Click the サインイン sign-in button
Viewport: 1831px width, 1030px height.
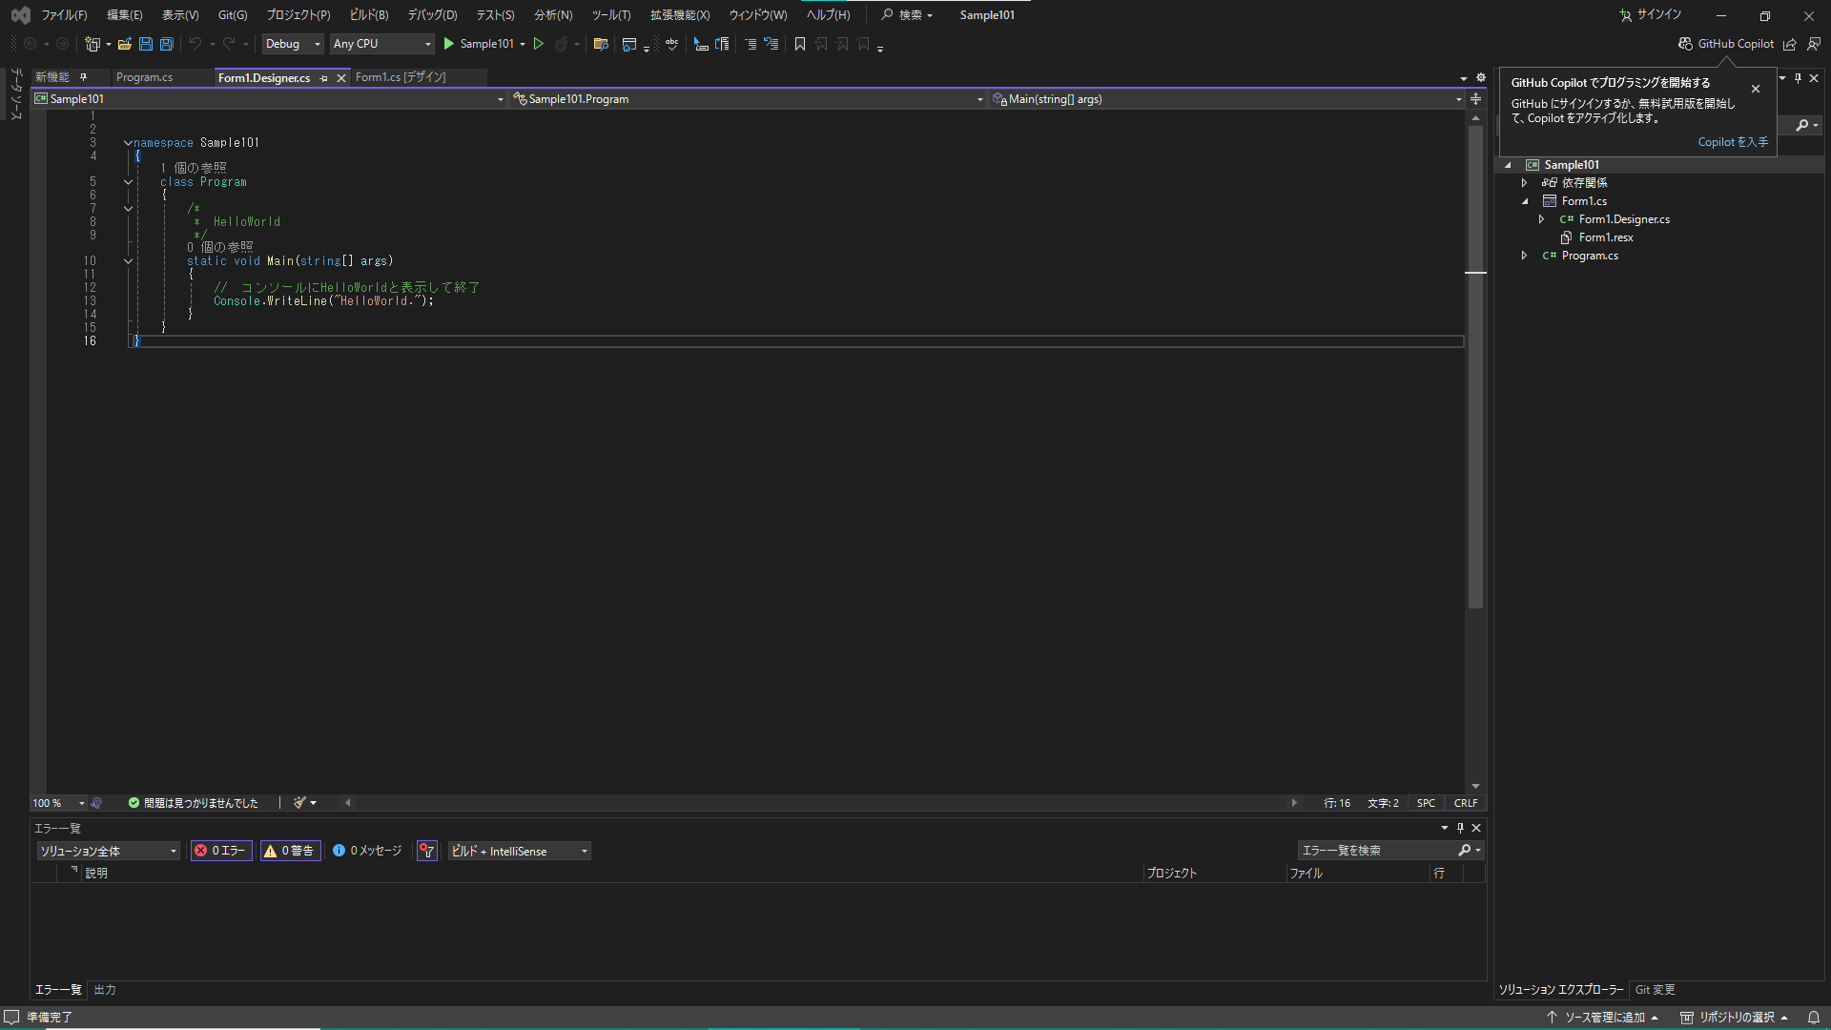point(1651,15)
